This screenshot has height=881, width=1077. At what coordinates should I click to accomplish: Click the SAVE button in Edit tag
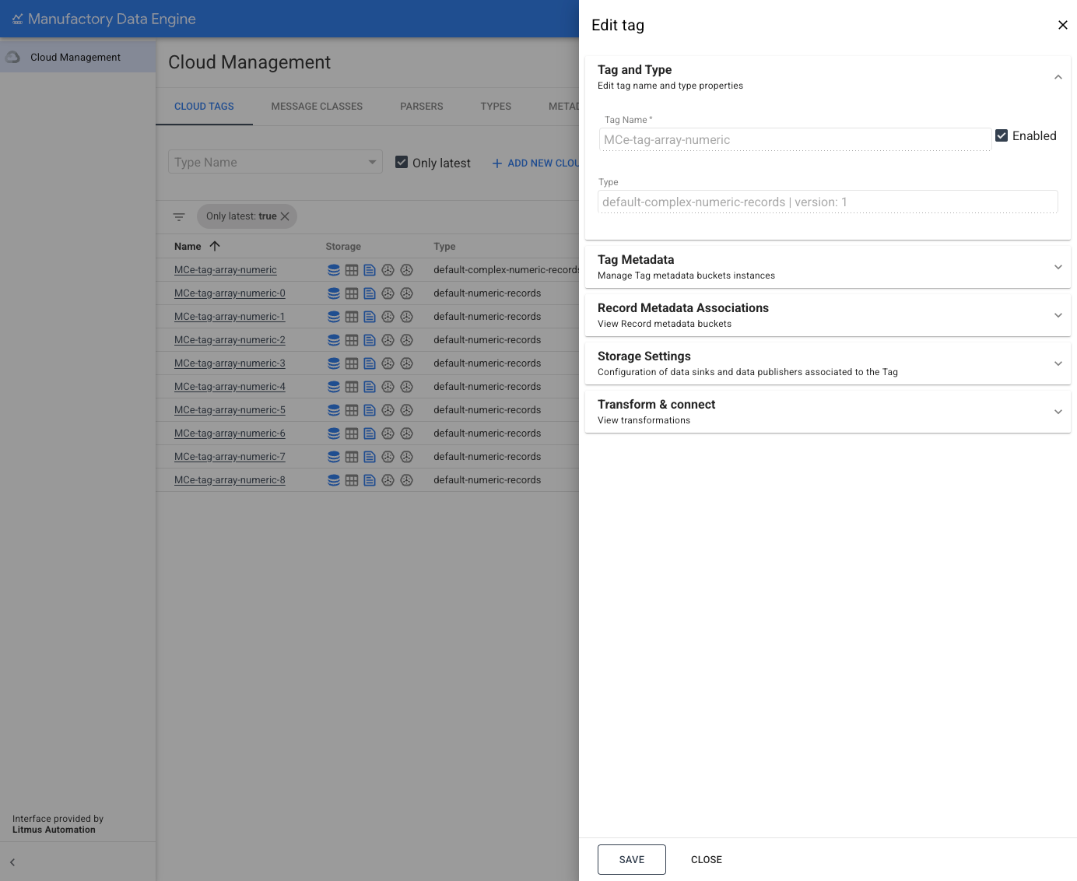click(631, 859)
